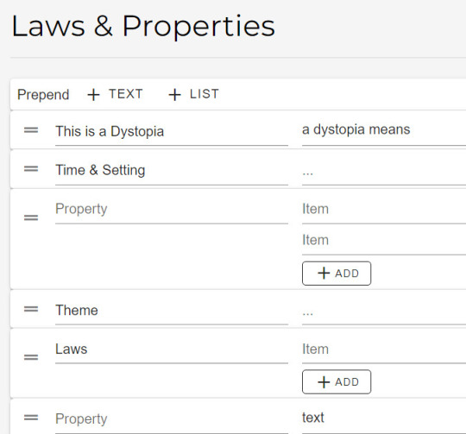Click the 'a dystopia means' value field
The image size is (466, 434).
pos(384,130)
